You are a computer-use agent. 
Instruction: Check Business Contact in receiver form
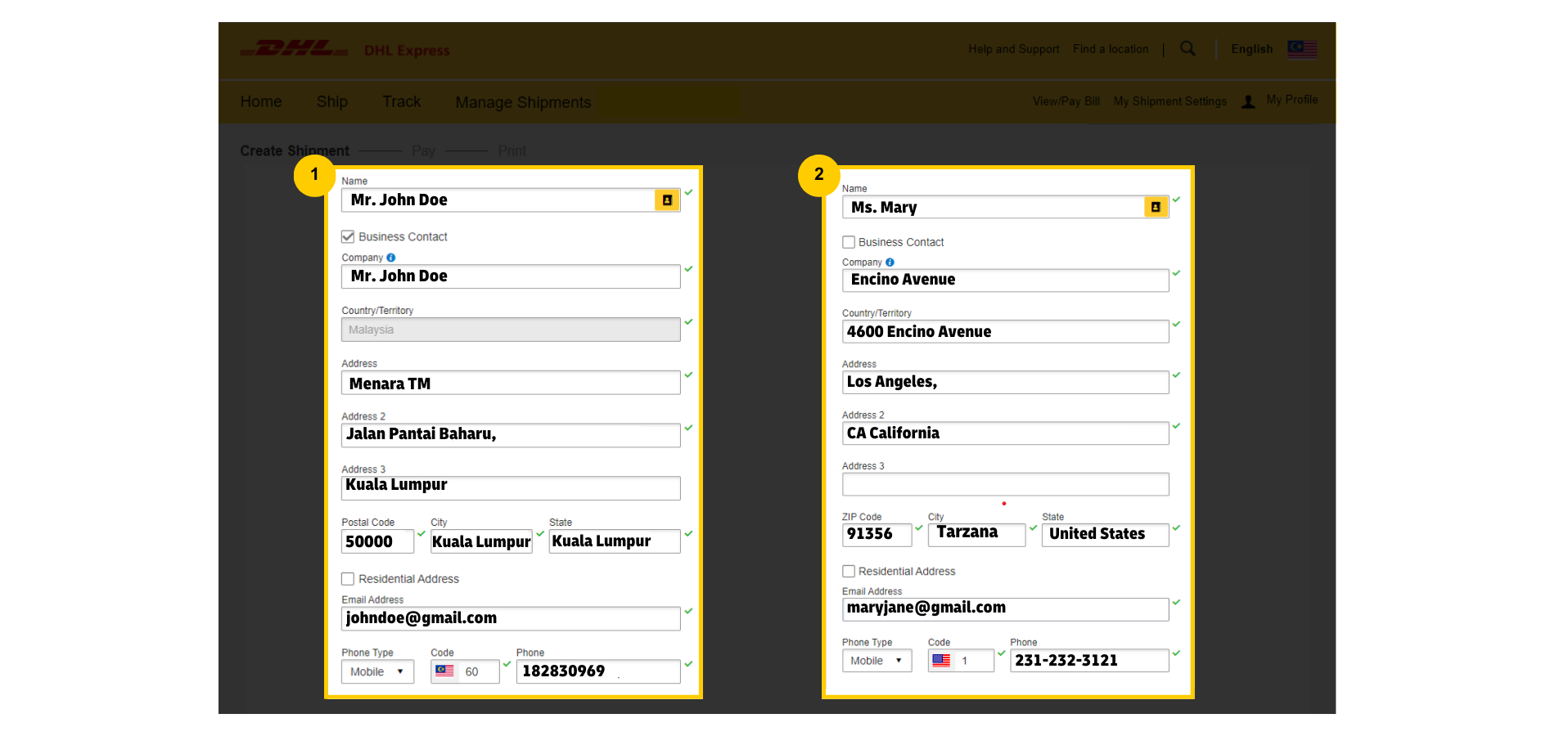(x=849, y=242)
